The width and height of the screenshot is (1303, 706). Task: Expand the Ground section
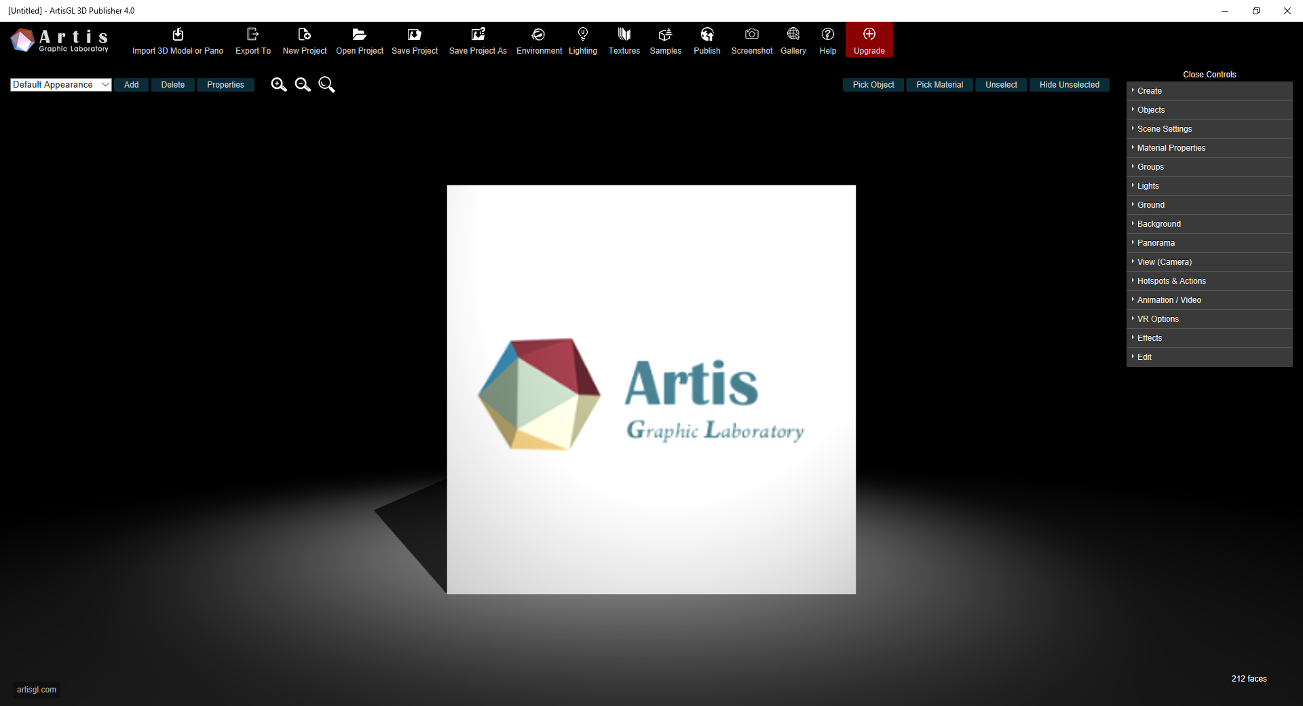tap(1209, 205)
